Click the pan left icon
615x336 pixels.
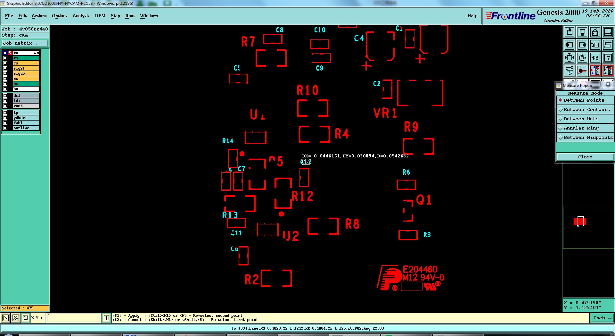tap(570, 45)
